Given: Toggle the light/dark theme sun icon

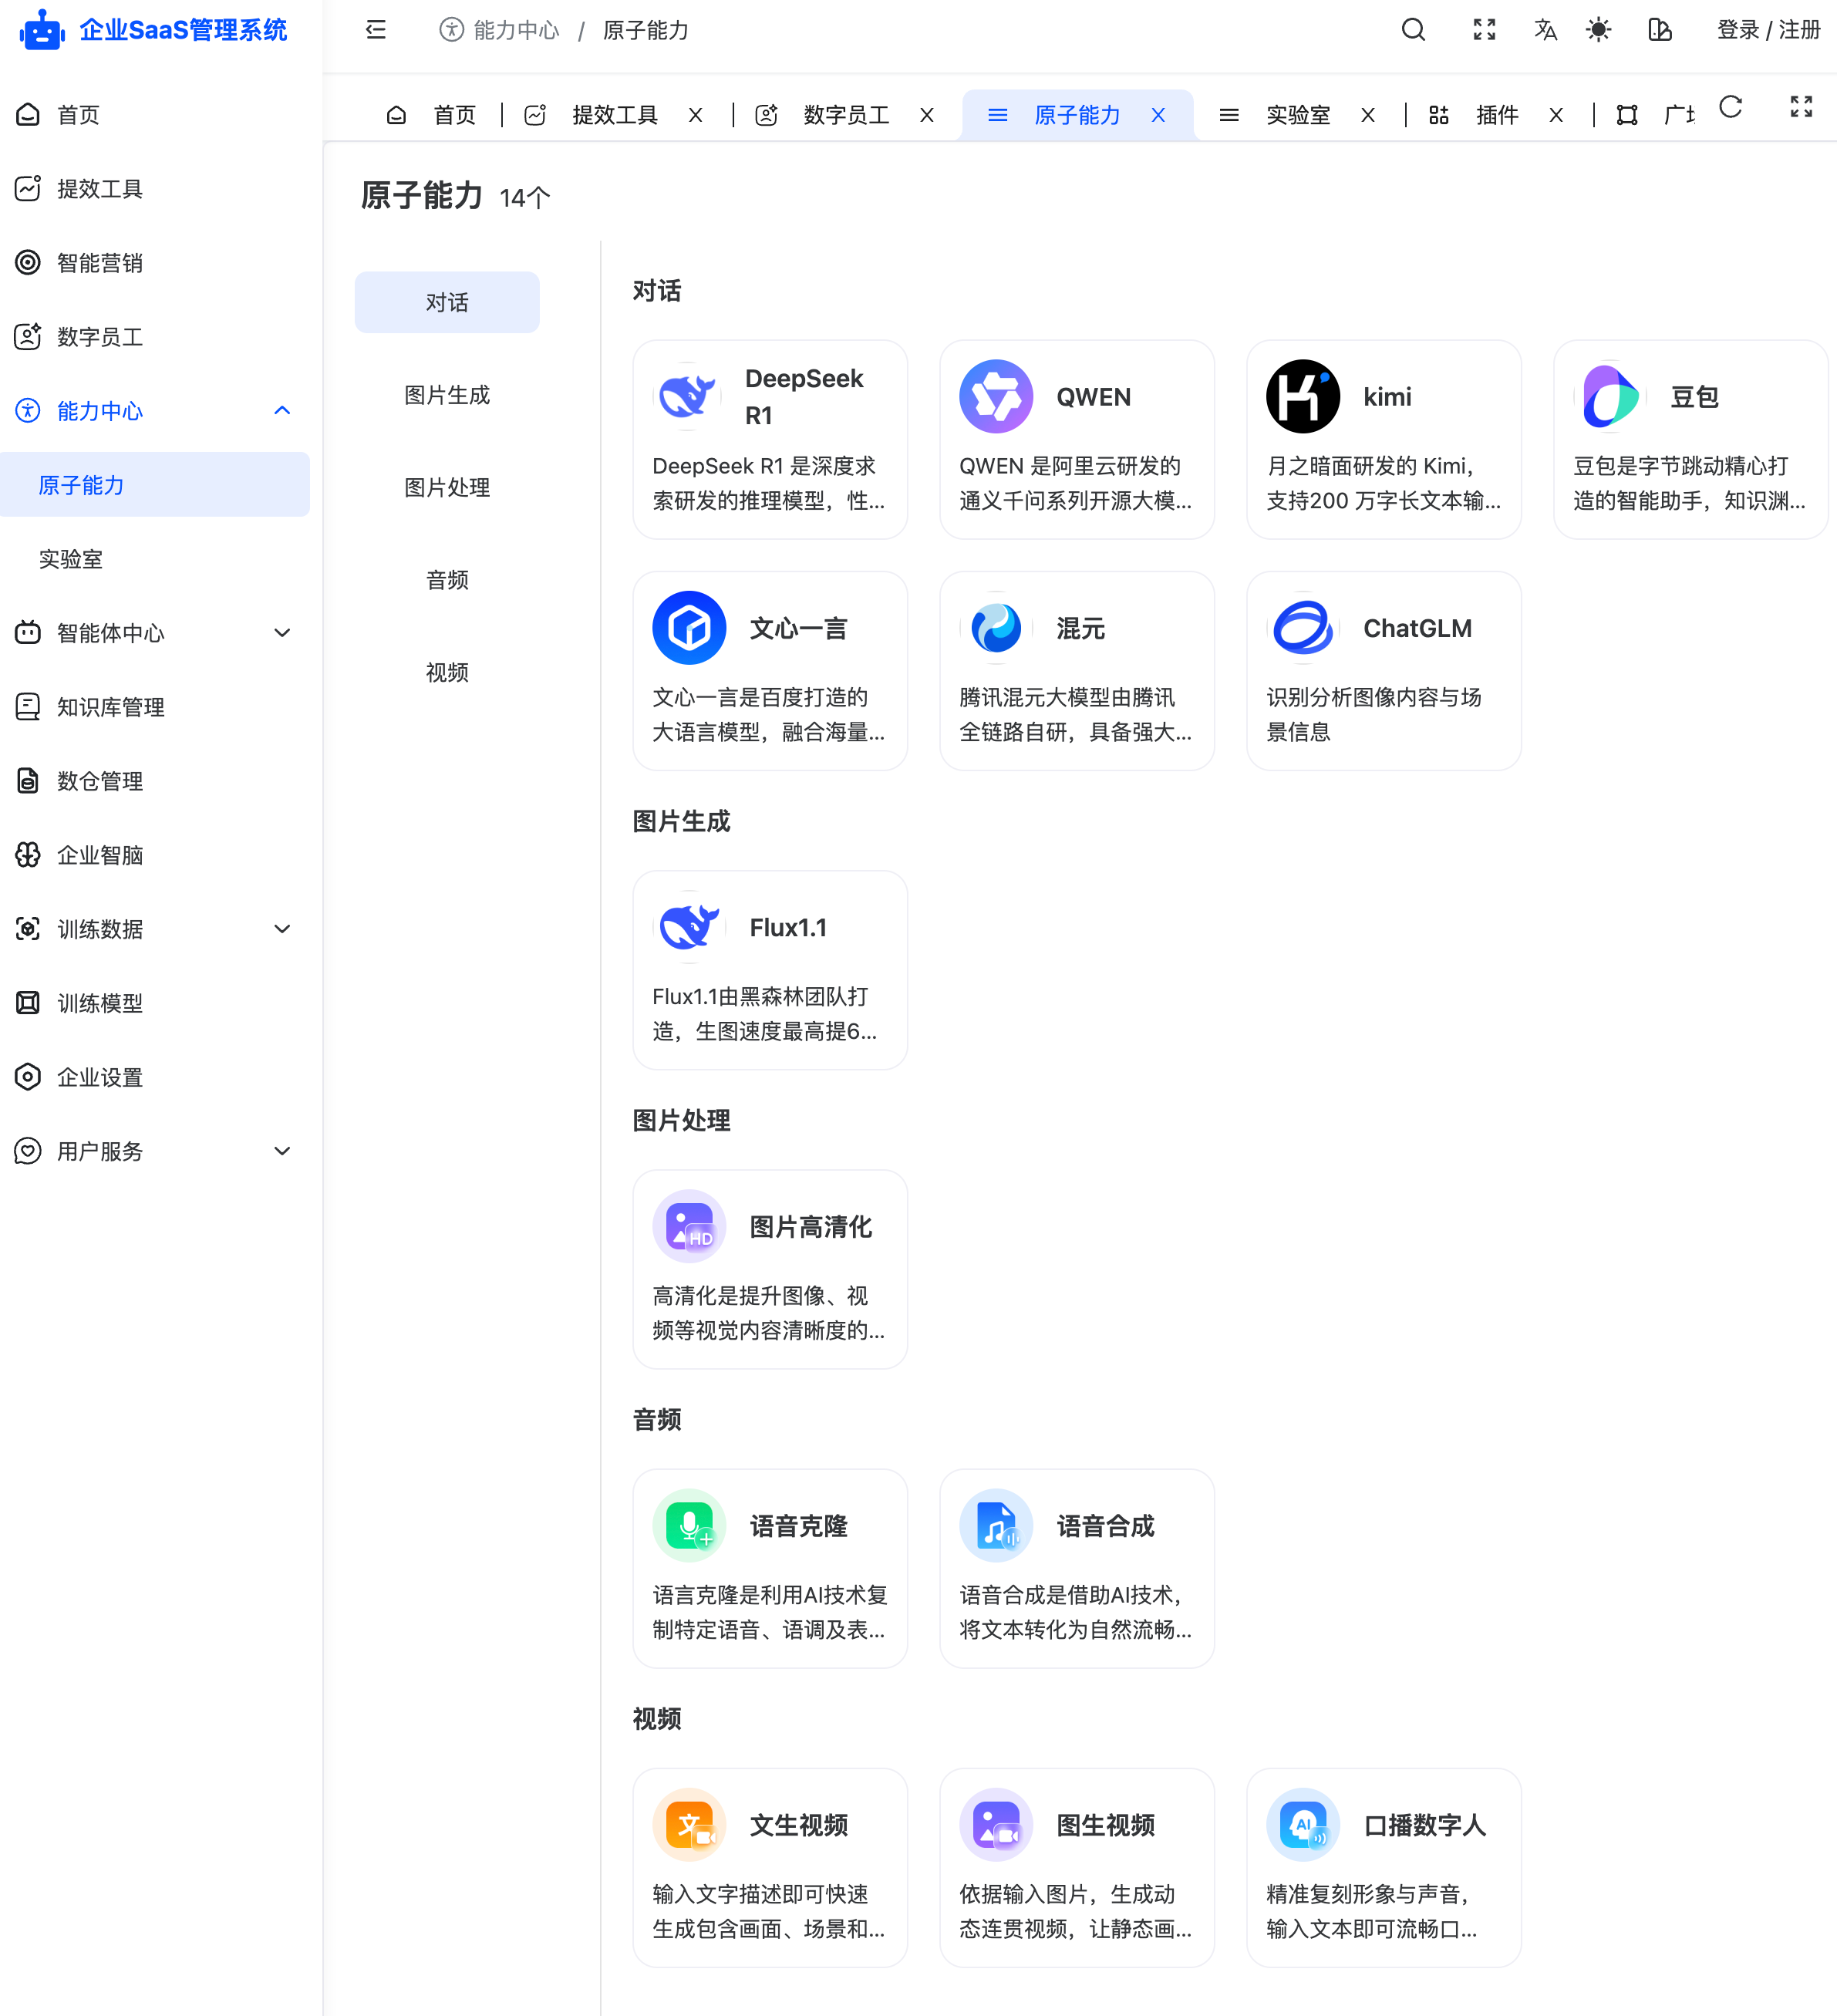Looking at the screenshot, I should (1598, 30).
